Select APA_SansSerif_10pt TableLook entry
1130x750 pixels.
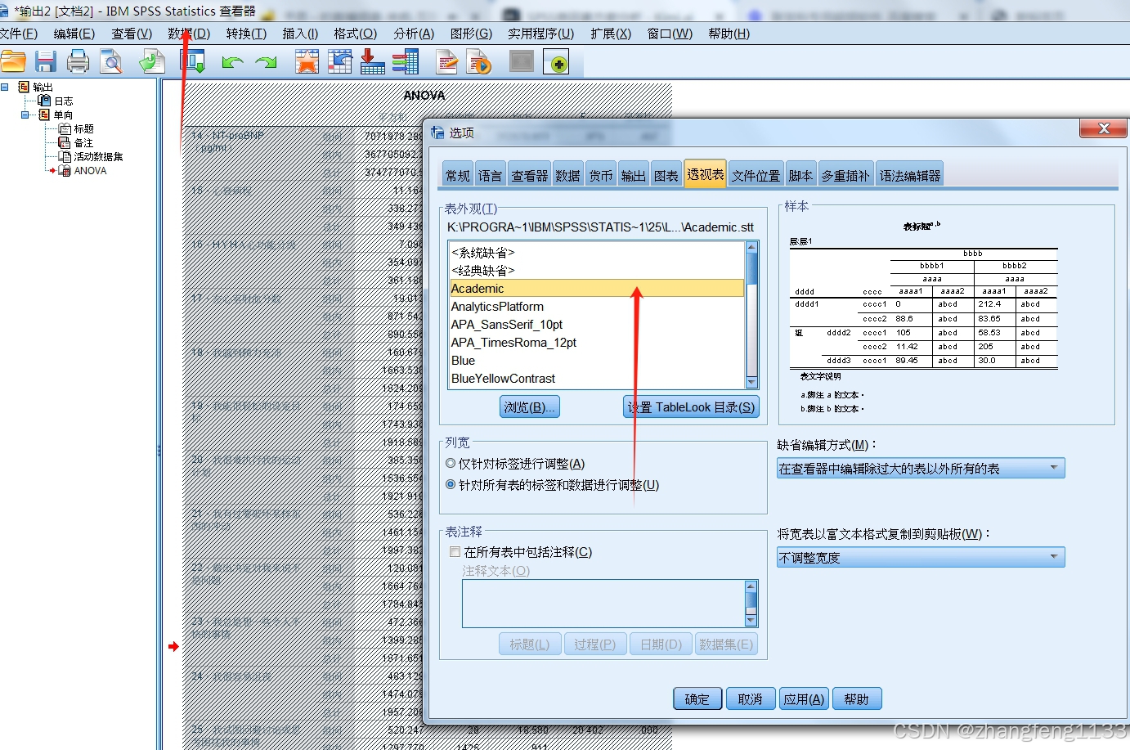[x=597, y=324]
